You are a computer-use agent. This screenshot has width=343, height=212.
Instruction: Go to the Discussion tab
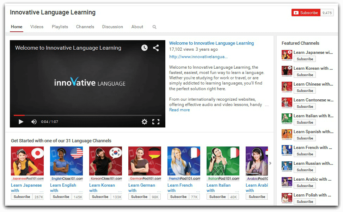(x=112, y=27)
